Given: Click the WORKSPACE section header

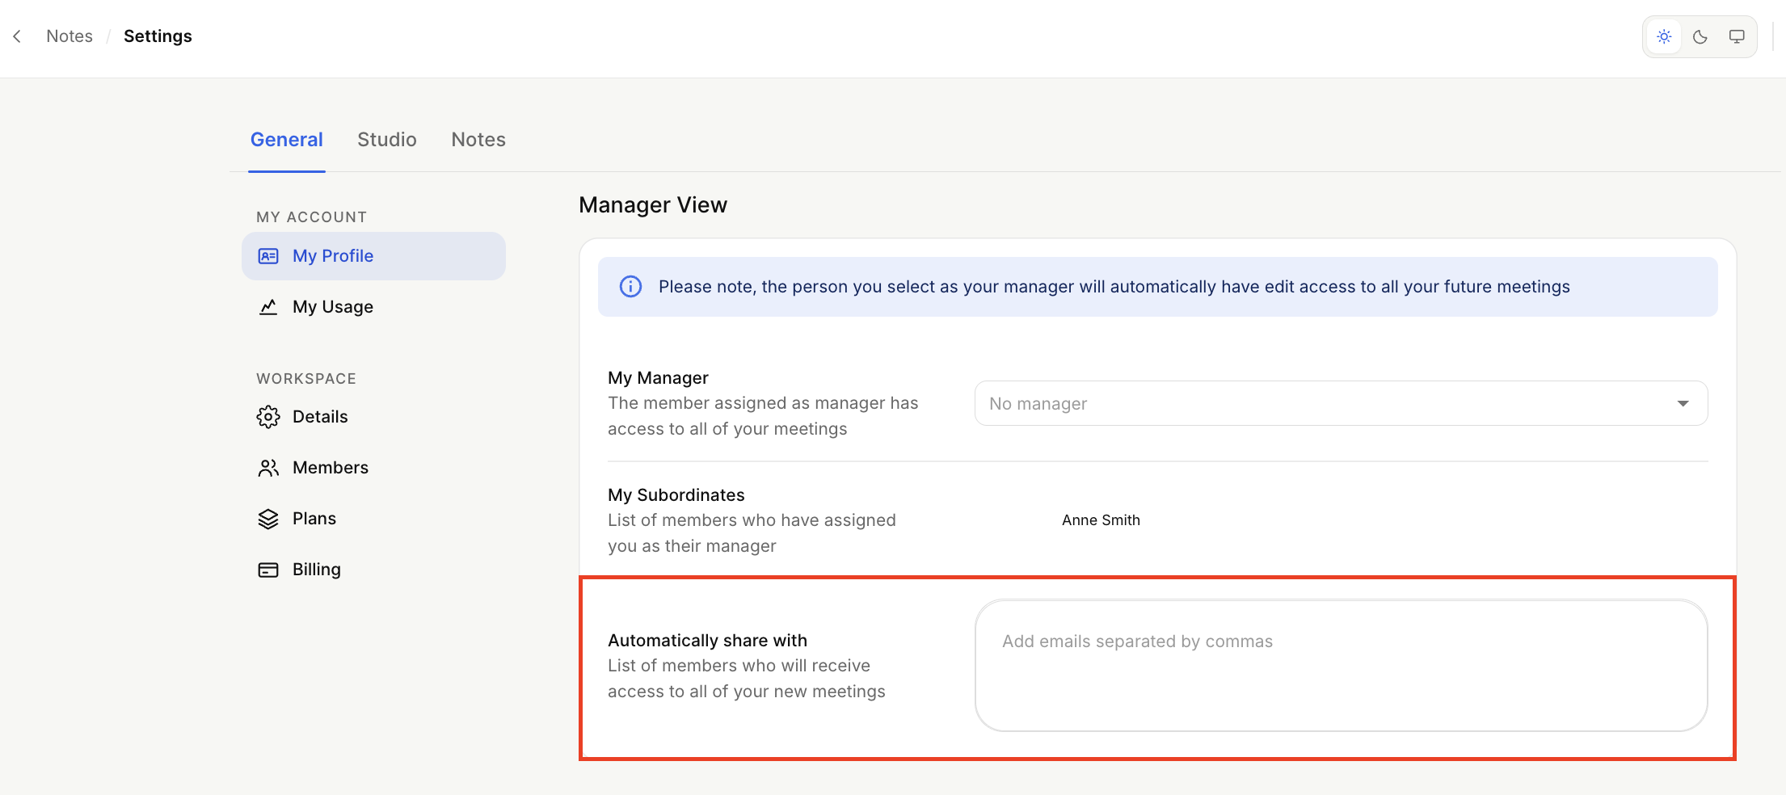Looking at the screenshot, I should tap(306, 379).
